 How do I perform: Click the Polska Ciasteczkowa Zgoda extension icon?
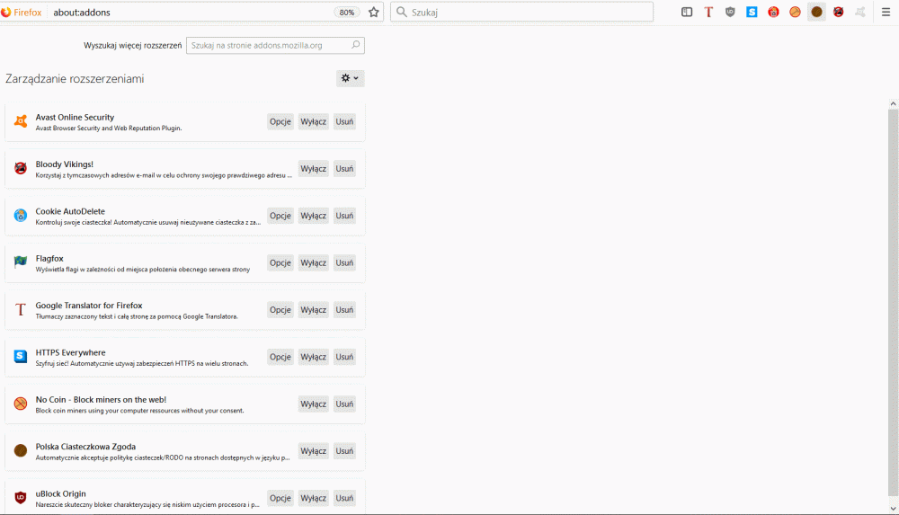tap(21, 451)
